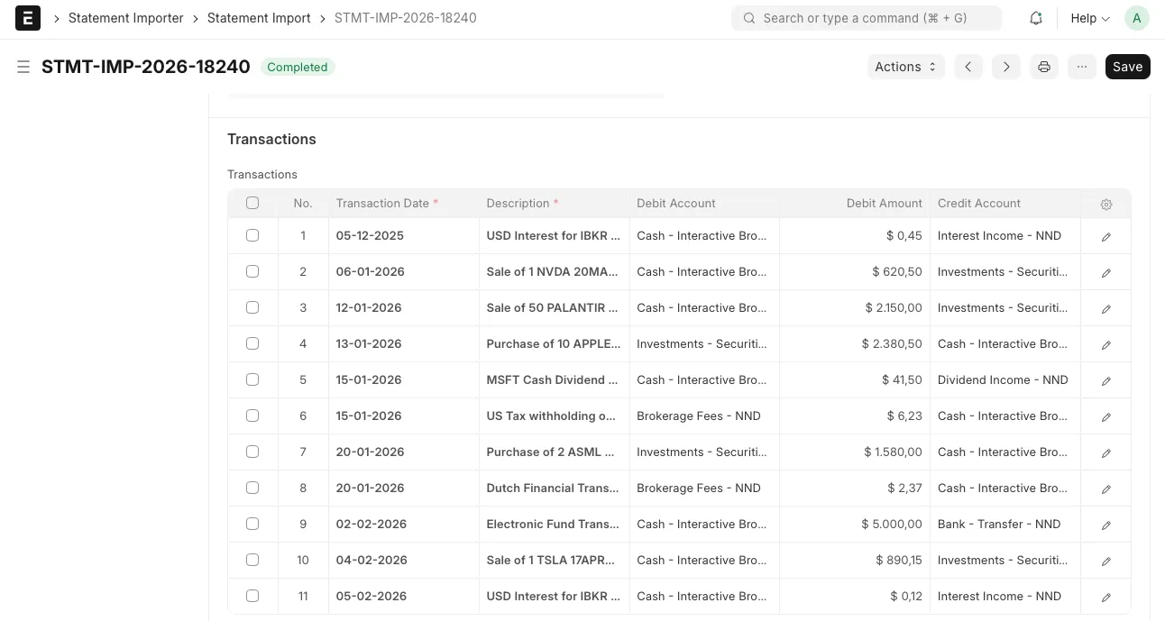
Task: Expand the Actions dropdown
Action: [x=905, y=67]
